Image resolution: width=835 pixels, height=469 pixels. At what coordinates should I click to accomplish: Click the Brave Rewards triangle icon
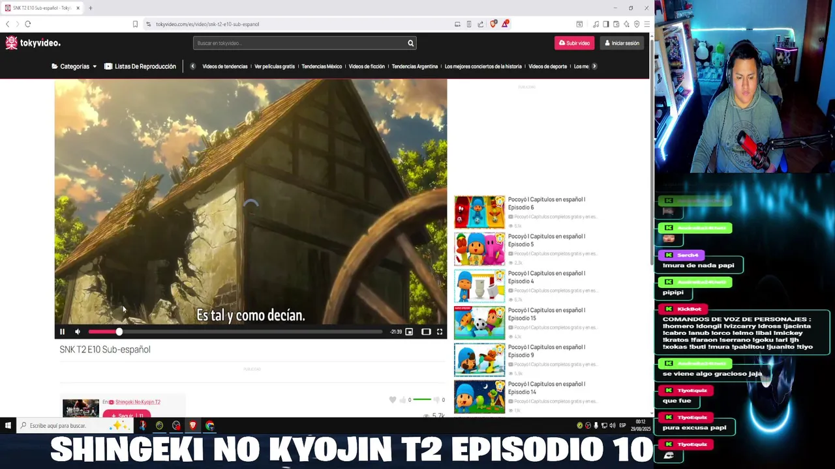coord(505,24)
